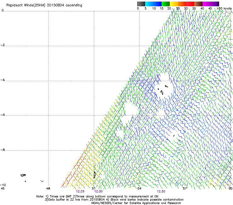The image size is (233, 205).
Task: Select the green 15–20 knots legend color
Action: [166, 4]
